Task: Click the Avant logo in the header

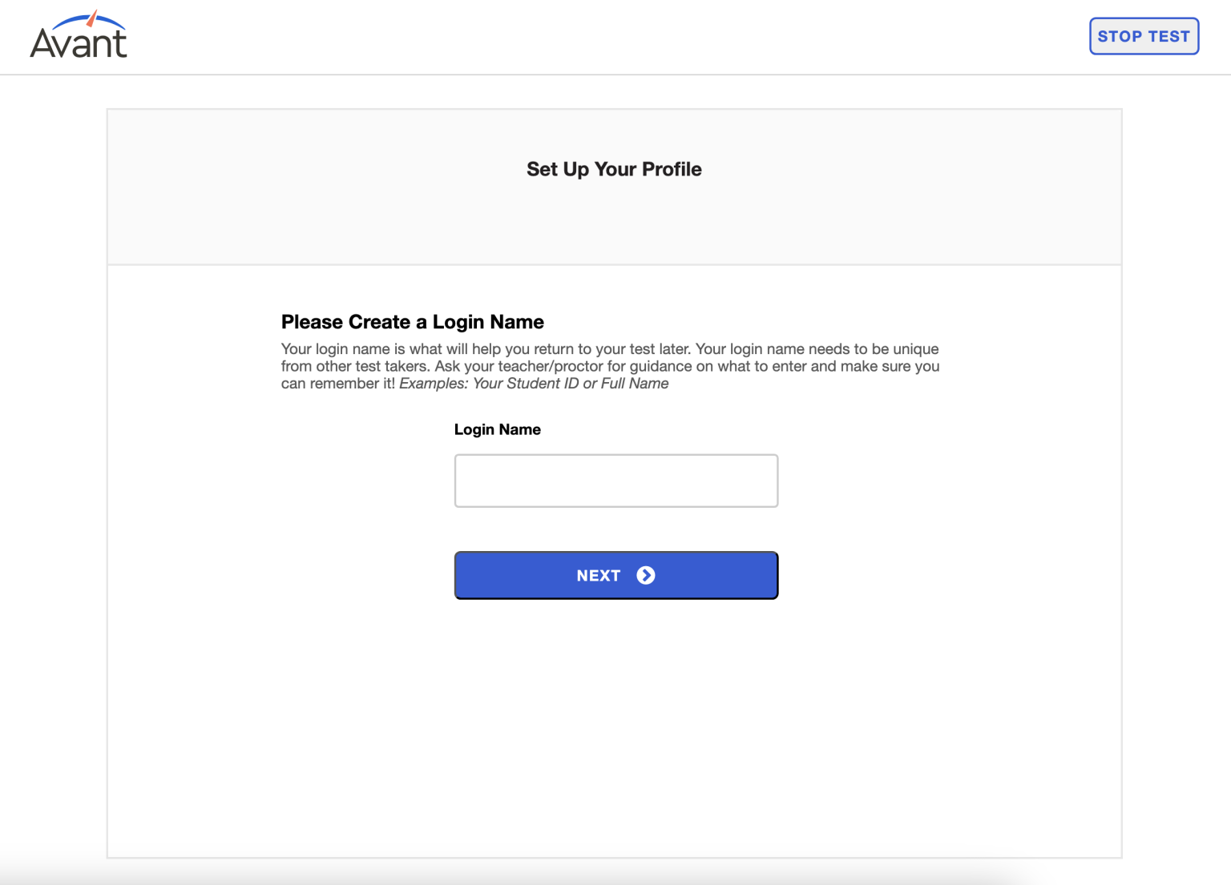Action: click(x=79, y=35)
